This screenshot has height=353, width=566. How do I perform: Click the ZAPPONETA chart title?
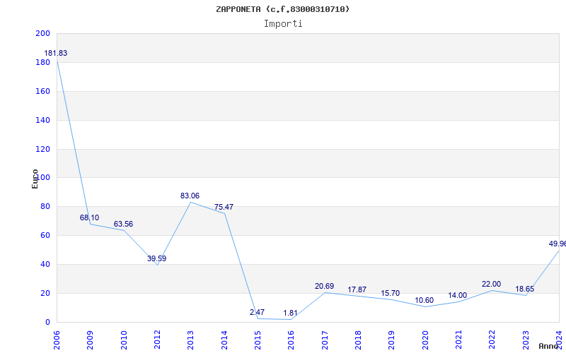[x=283, y=9]
